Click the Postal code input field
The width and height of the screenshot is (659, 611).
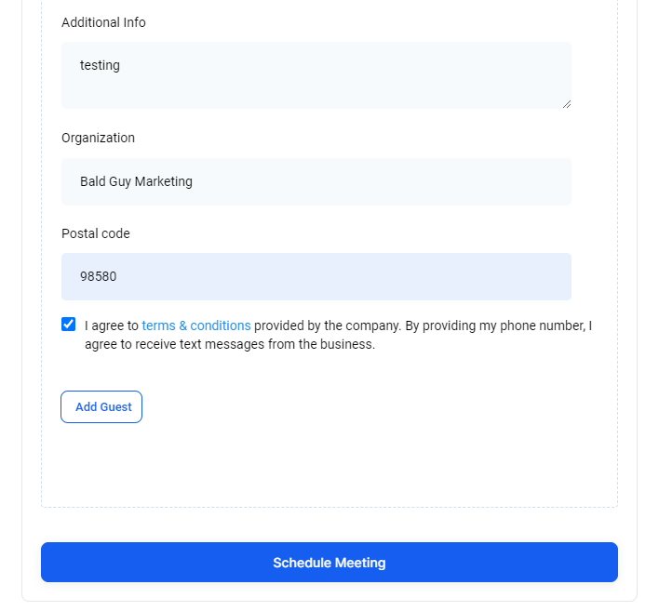pos(316,276)
